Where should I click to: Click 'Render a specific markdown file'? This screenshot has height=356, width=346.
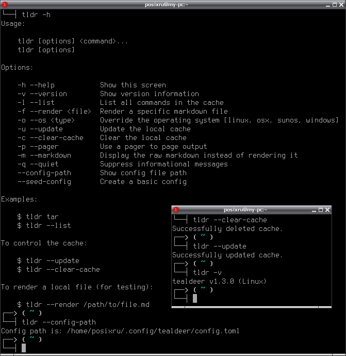click(164, 112)
